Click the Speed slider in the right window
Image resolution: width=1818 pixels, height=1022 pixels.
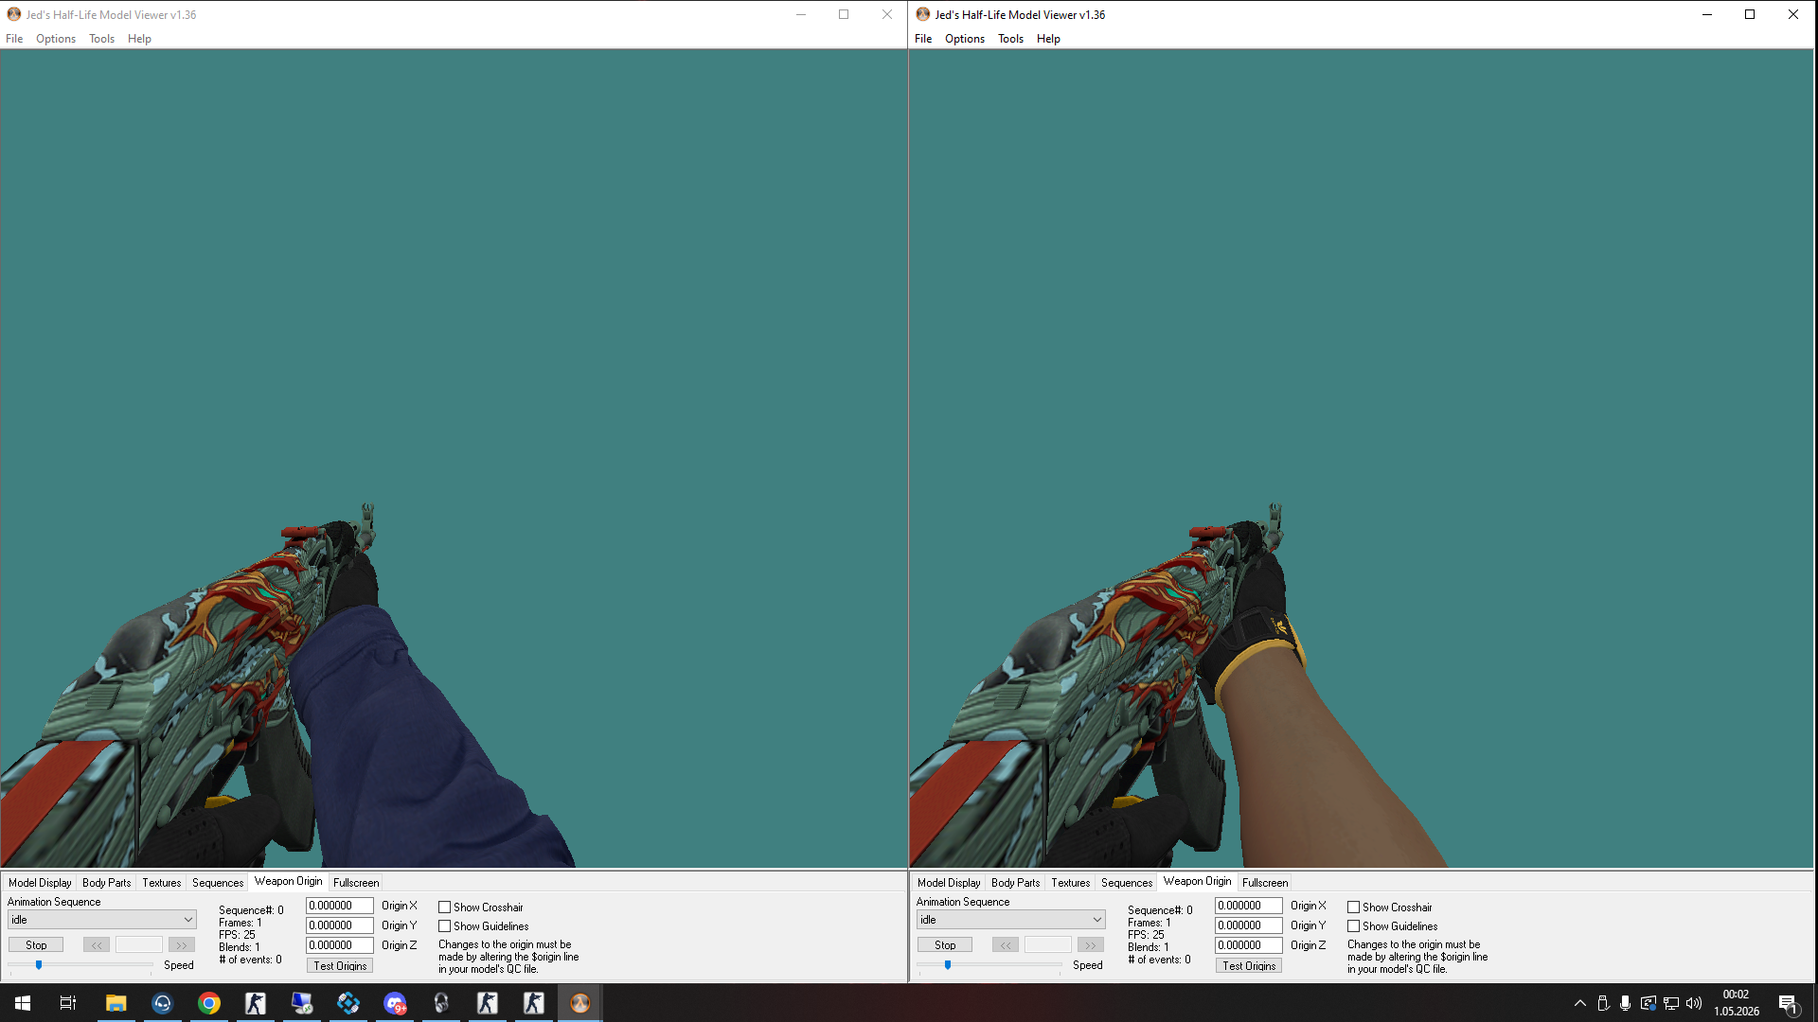click(x=989, y=965)
